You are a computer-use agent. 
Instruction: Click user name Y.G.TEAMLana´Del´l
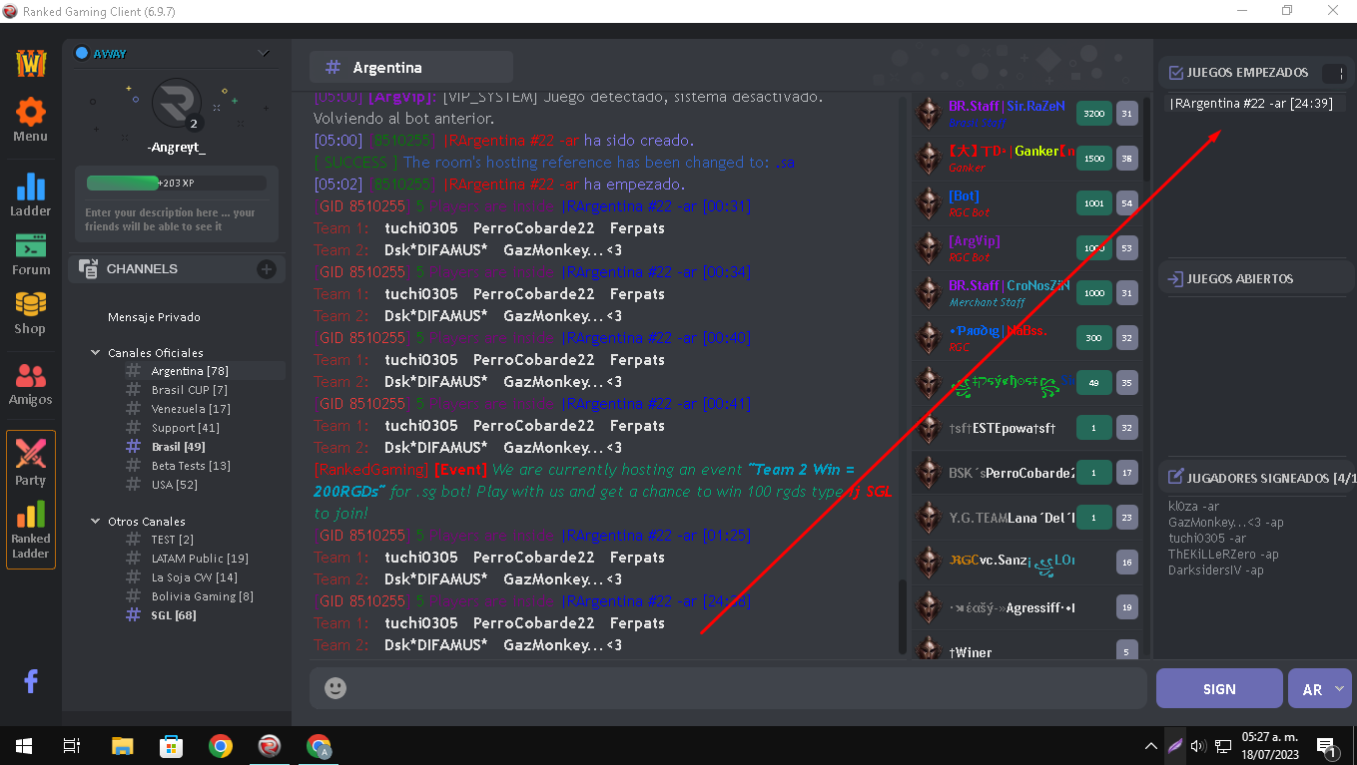click(1012, 518)
